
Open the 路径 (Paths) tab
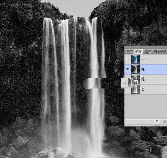tap(148, 52)
